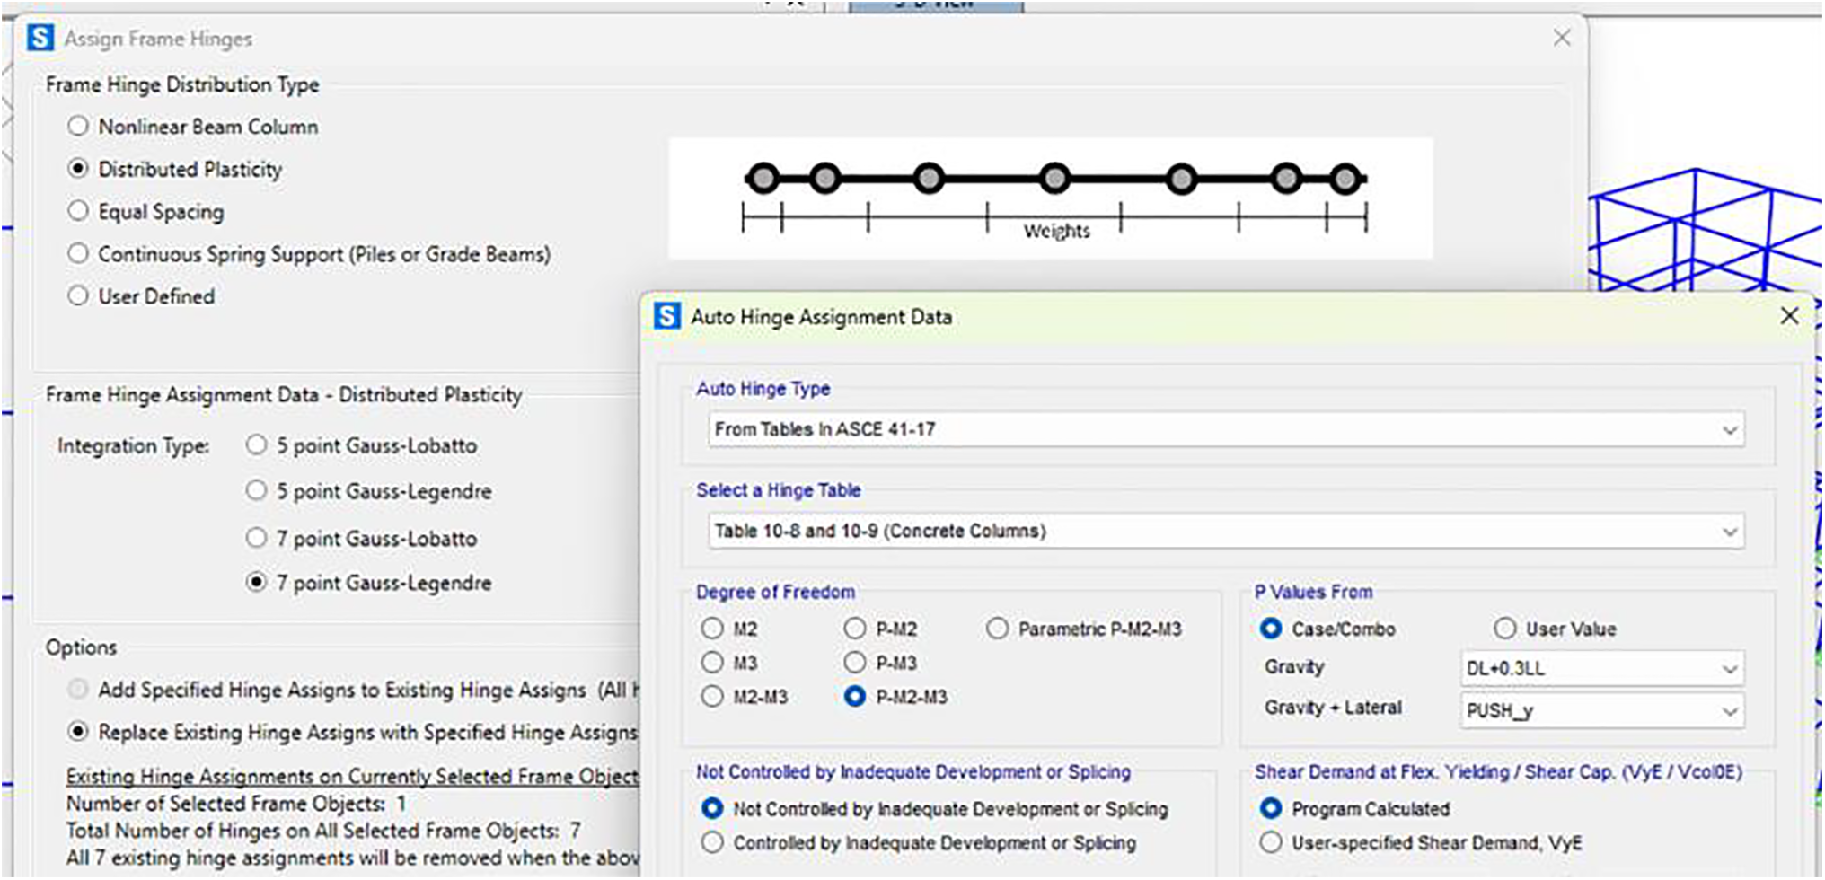Expand Gravity + Lateral PUSH_y dropdown
The image size is (1825, 880).
pos(1601,711)
